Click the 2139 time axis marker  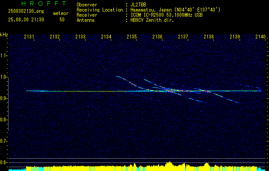pyautogui.click(x=235, y=36)
